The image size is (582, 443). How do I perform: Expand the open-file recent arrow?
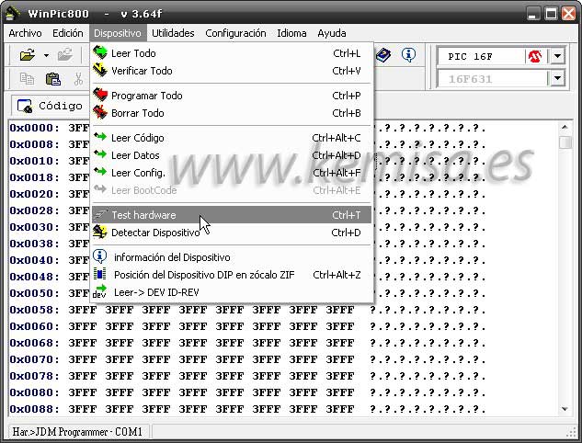[x=46, y=56]
